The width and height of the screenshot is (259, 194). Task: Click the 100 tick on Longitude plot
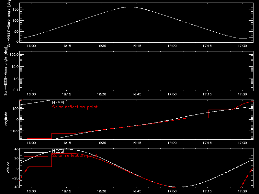click(15, 109)
